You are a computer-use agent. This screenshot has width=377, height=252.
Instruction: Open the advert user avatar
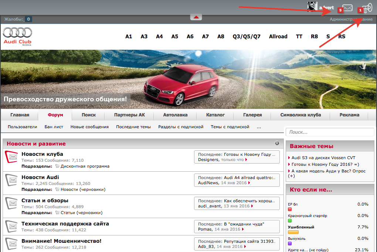tap(312, 6)
